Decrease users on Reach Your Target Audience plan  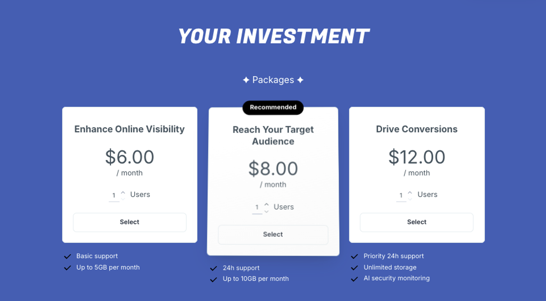[267, 211]
